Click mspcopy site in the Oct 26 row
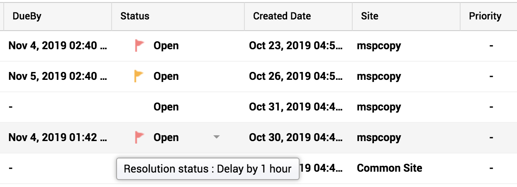 pyautogui.click(x=379, y=76)
